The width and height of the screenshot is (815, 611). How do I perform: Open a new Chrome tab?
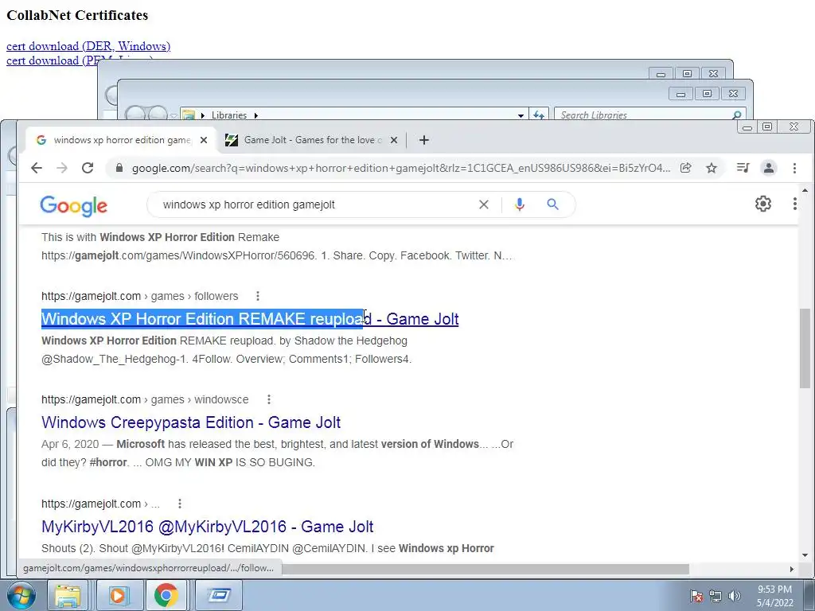(423, 140)
